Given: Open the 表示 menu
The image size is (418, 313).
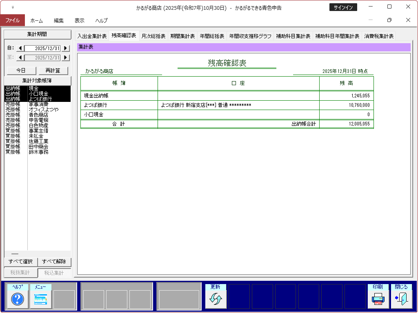Looking at the screenshot, I should click(x=80, y=20).
